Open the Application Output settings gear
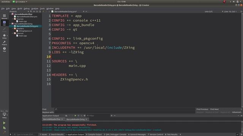The image size is (243, 136). [x=84, y=116]
